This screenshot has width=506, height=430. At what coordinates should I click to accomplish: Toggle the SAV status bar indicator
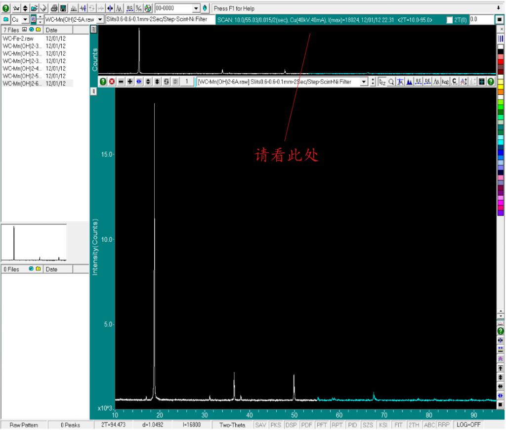point(260,425)
